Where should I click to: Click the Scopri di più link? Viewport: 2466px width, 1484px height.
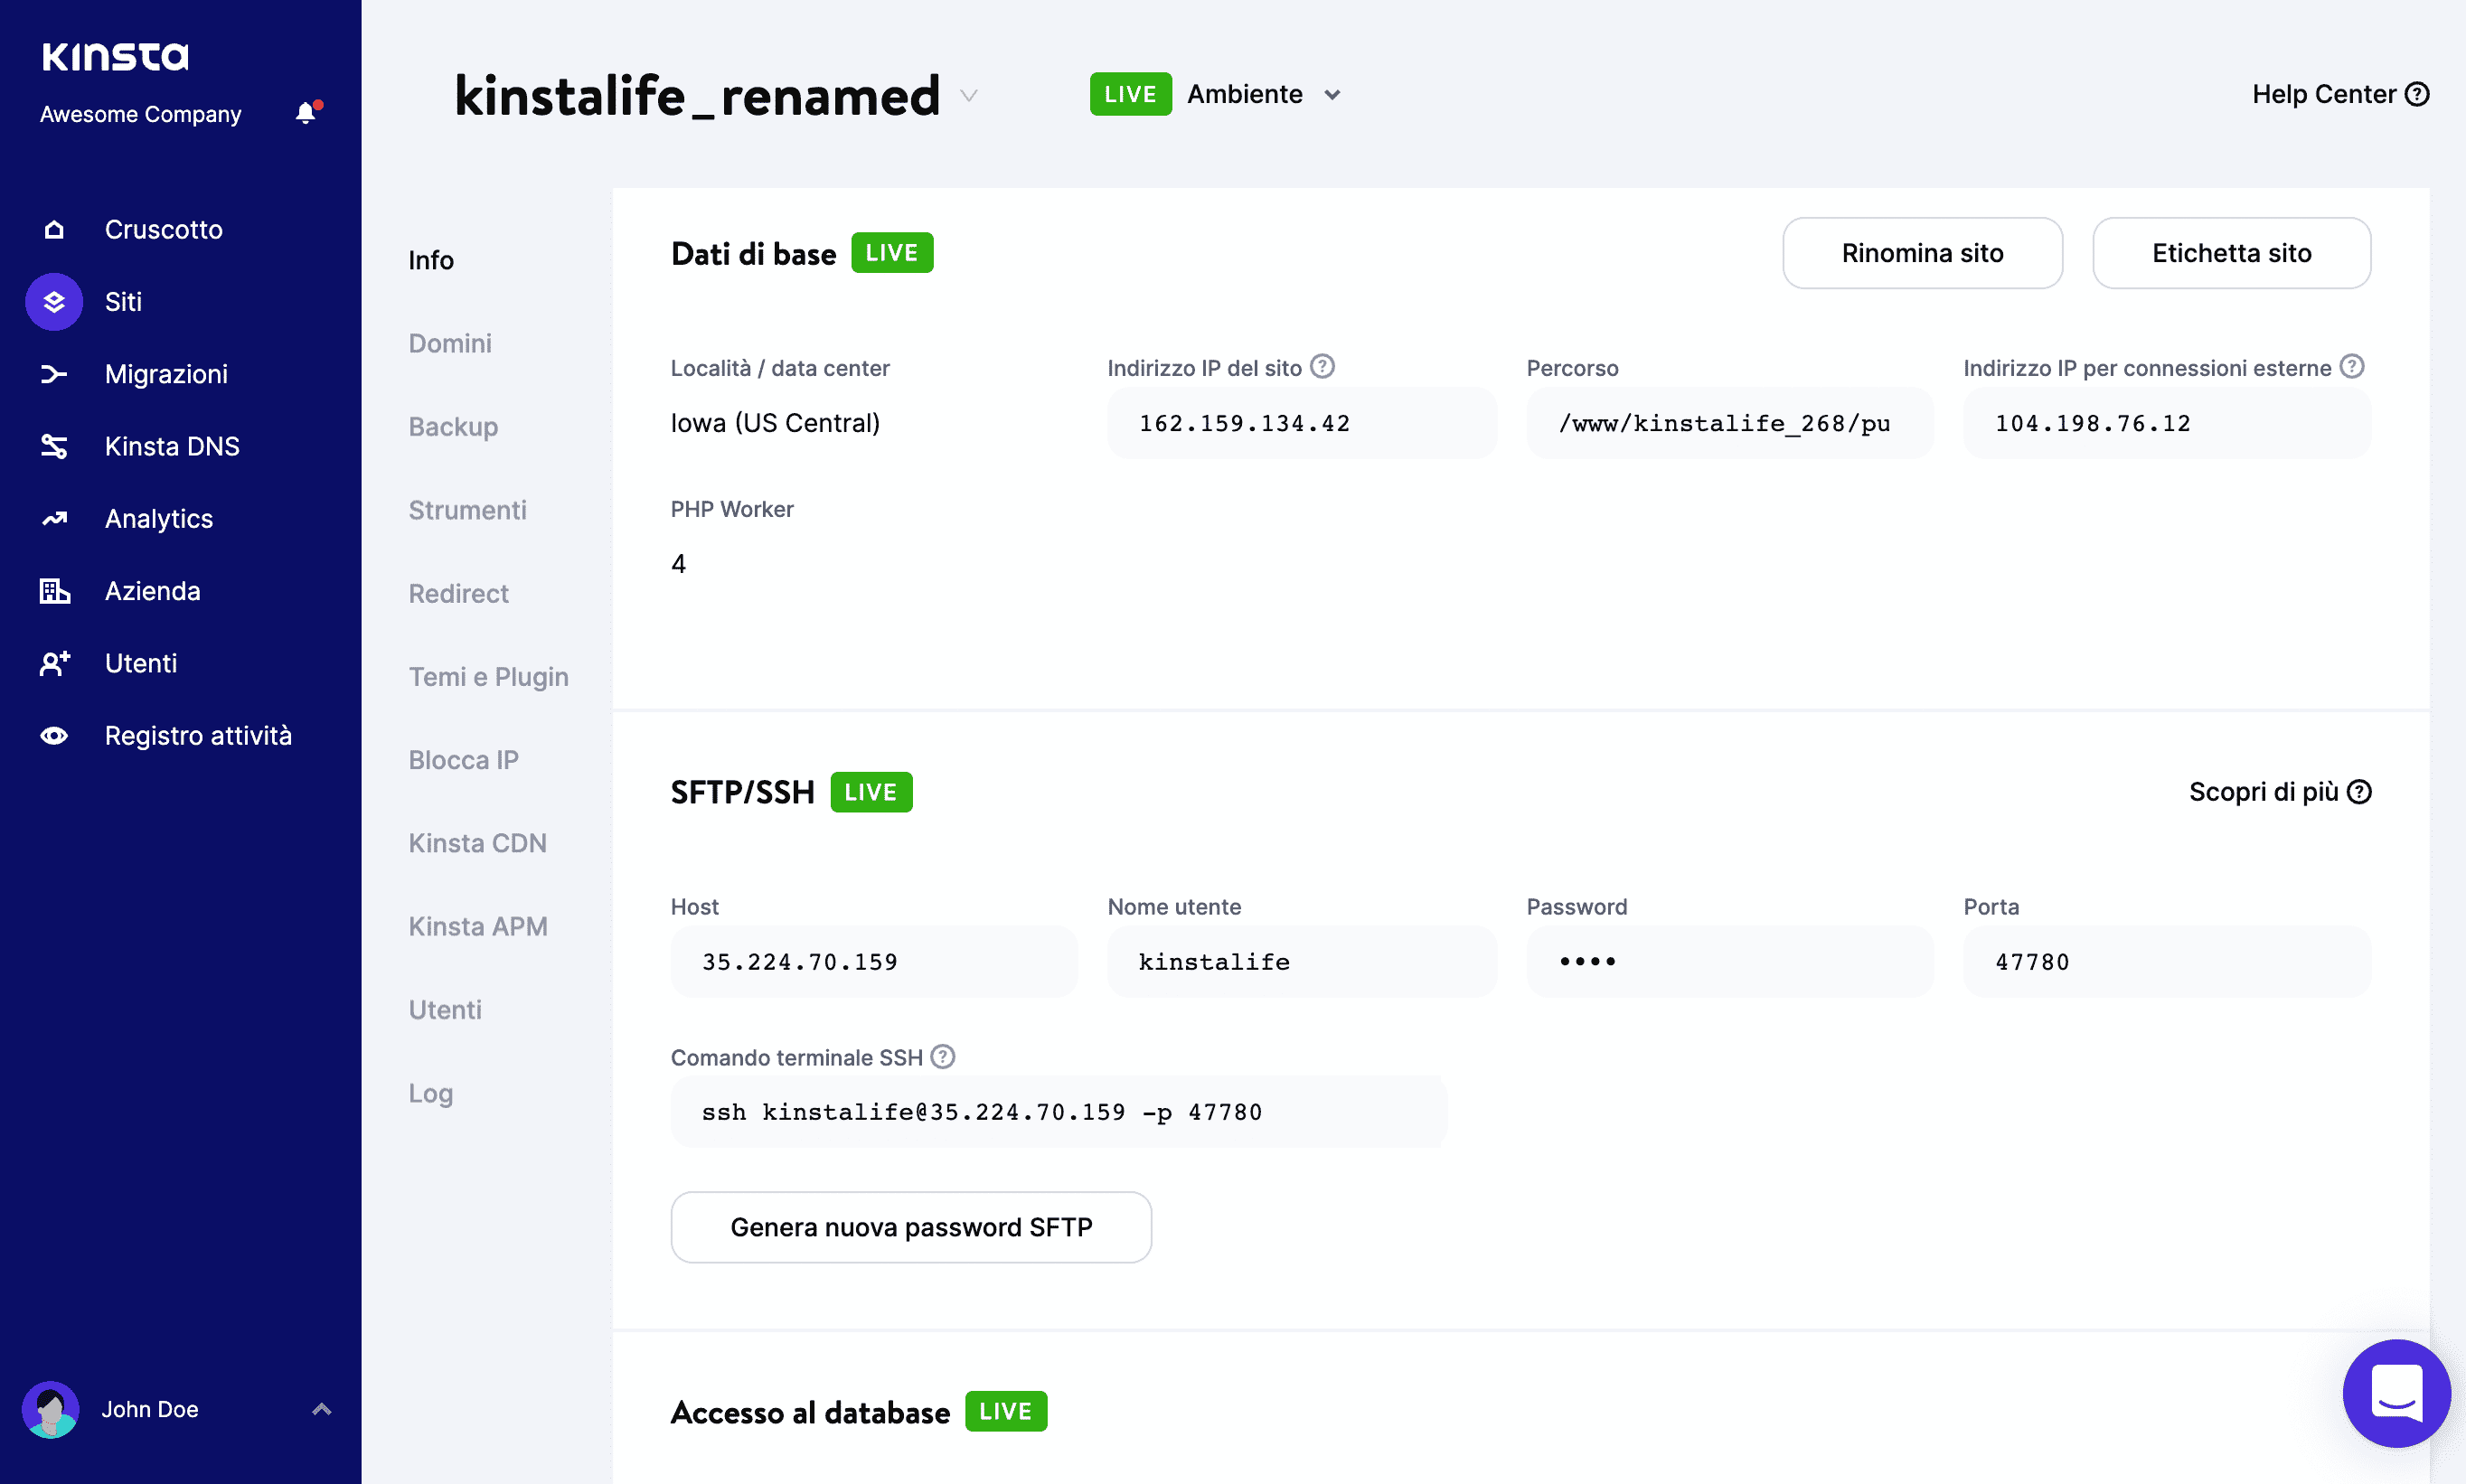point(2280,792)
